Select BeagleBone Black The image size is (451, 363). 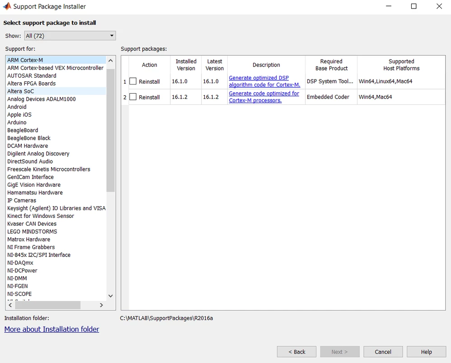pyautogui.click(x=56, y=138)
